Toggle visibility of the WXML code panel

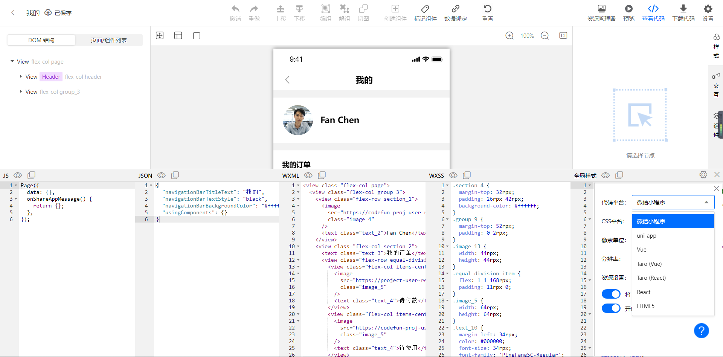(308, 175)
